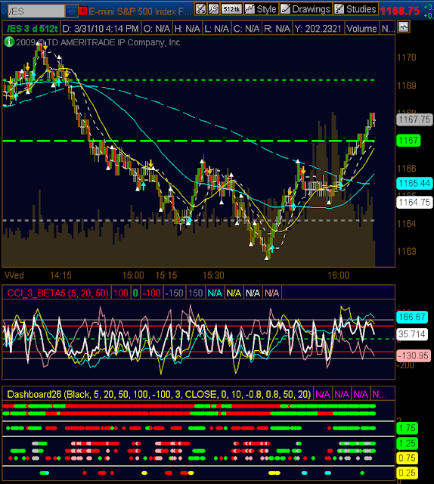The width and height of the screenshot is (434, 484).
Task: Click the 15:30 time axis label
Action: (x=213, y=275)
